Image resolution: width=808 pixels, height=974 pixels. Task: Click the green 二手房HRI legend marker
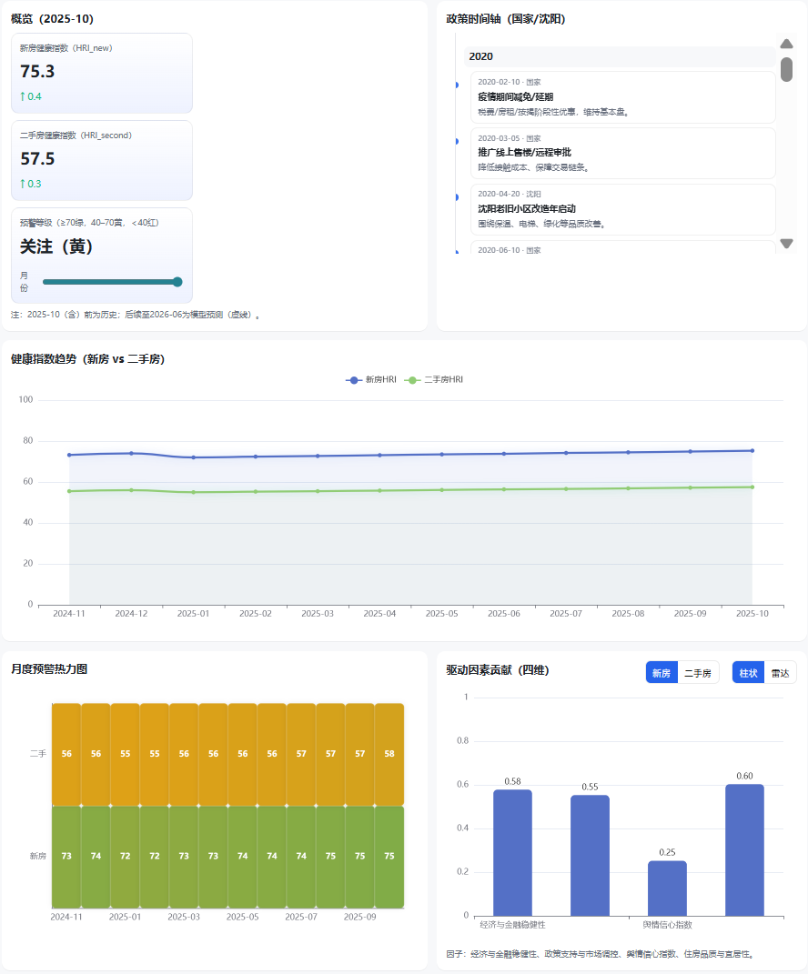(x=413, y=379)
